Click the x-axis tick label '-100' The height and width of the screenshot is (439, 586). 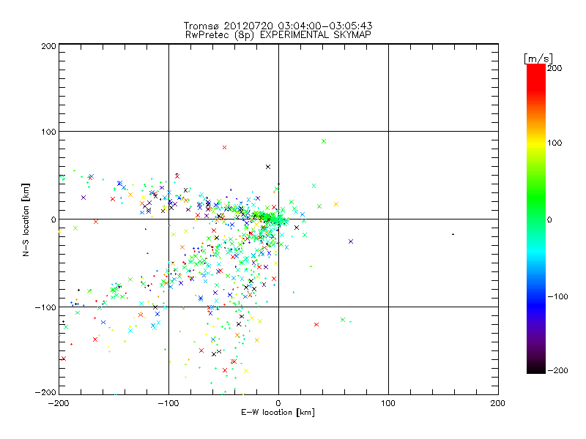pos(168,403)
